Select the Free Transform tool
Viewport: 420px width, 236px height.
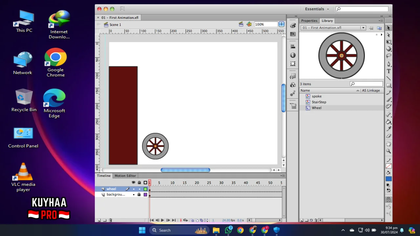pos(388,42)
